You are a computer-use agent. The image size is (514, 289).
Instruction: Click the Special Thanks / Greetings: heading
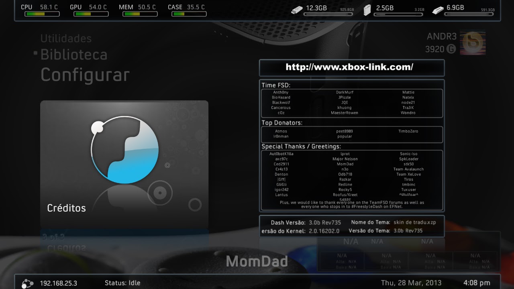(301, 147)
